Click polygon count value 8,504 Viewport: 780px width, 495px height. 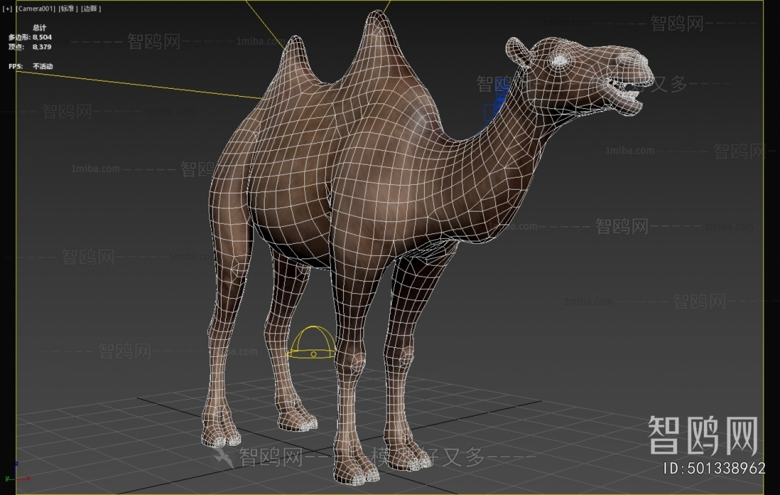(x=42, y=37)
